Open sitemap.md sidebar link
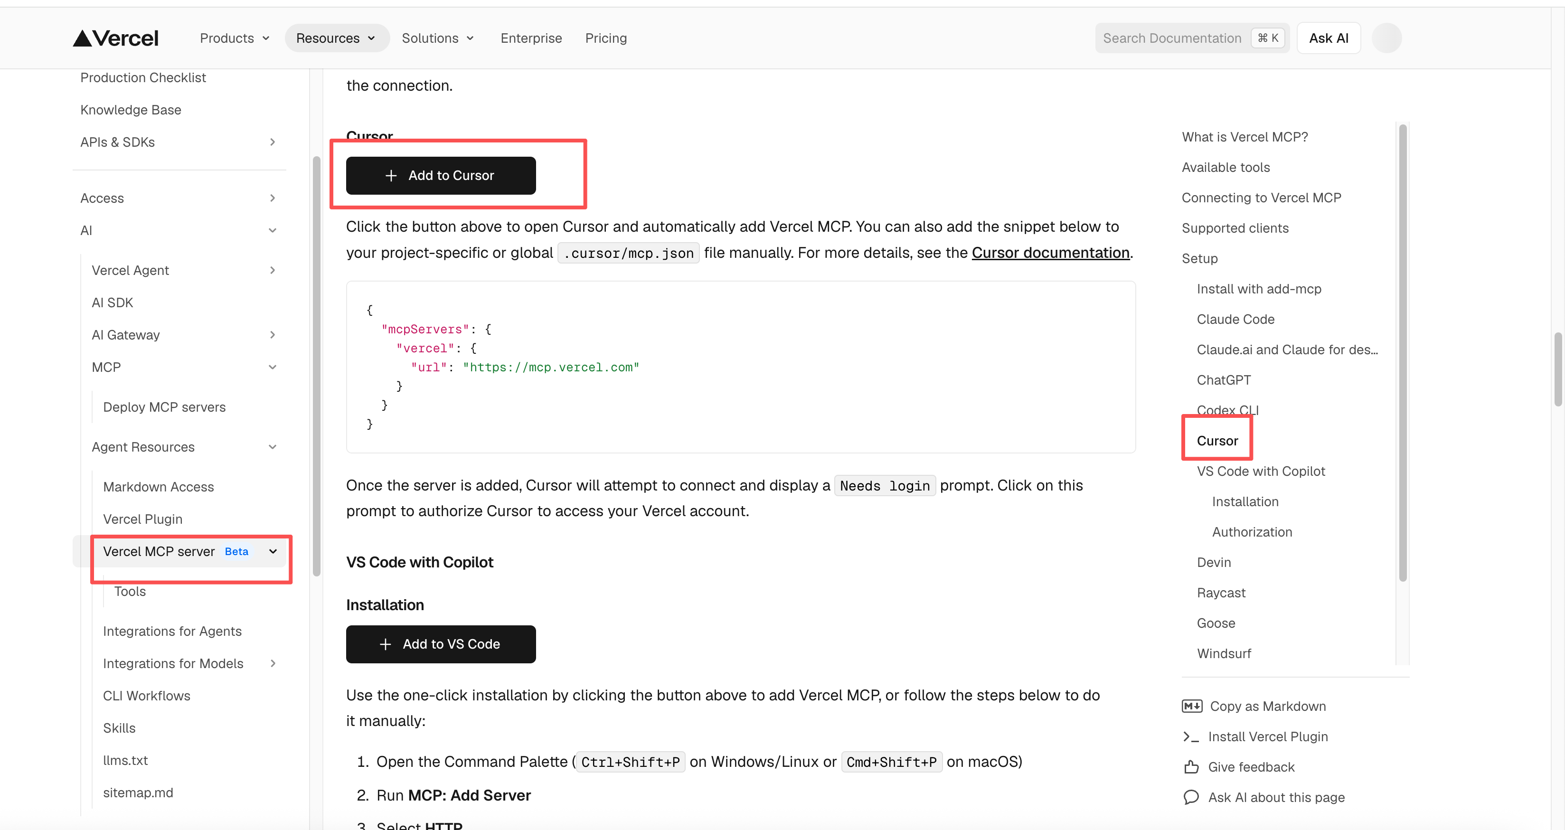The image size is (1565, 830). pyautogui.click(x=138, y=792)
